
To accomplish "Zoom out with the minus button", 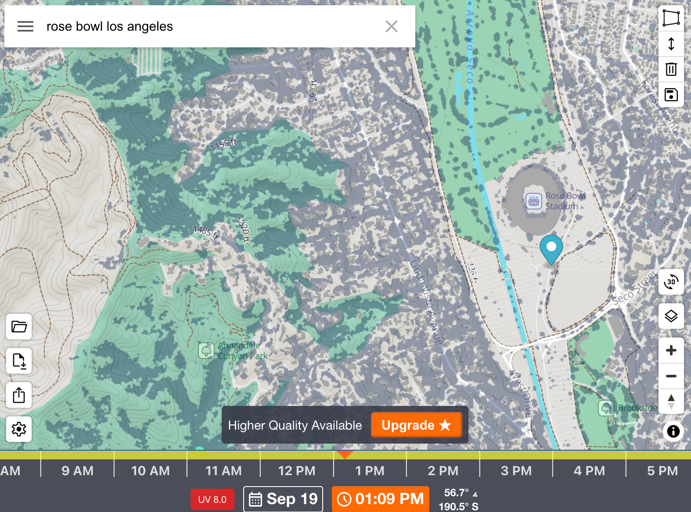I will click(x=671, y=376).
